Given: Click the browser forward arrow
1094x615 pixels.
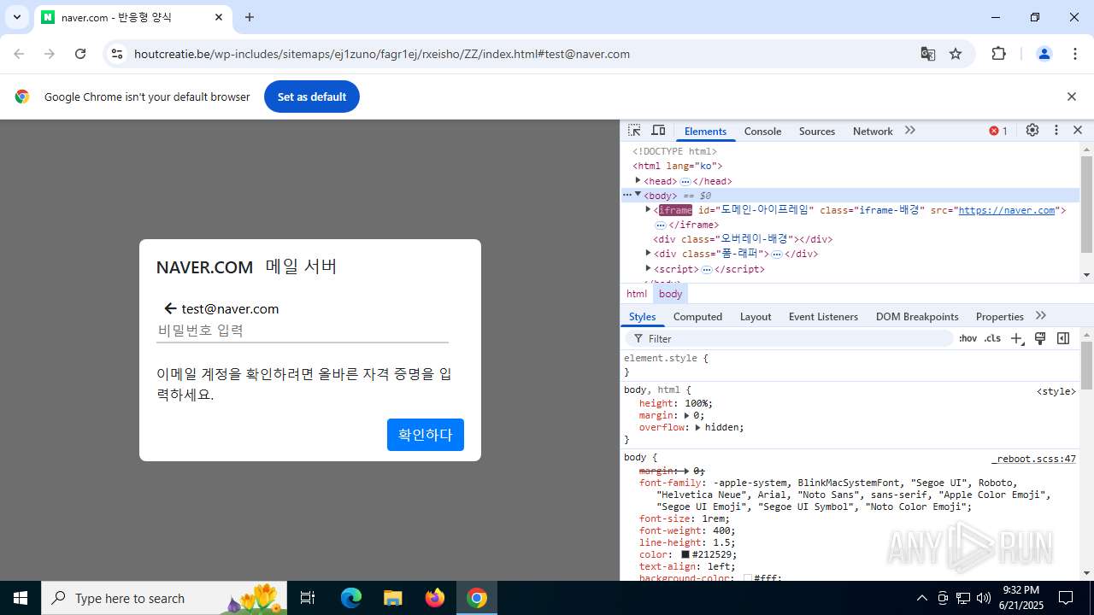Looking at the screenshot, I should [50, 54].
